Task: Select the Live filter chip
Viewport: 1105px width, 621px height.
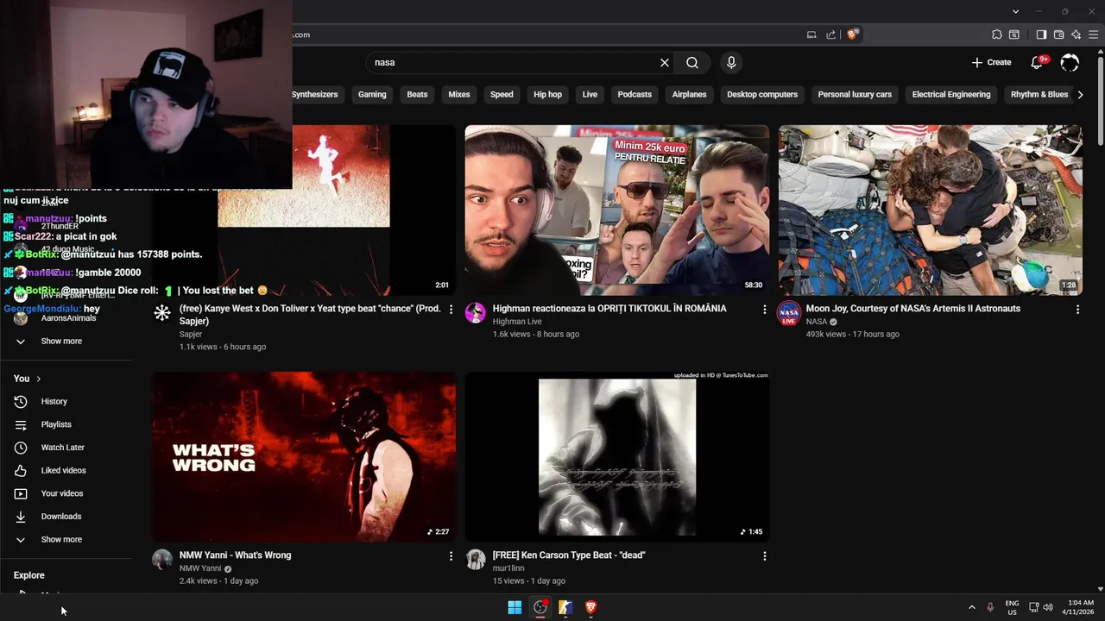Action: coord(590,94)
